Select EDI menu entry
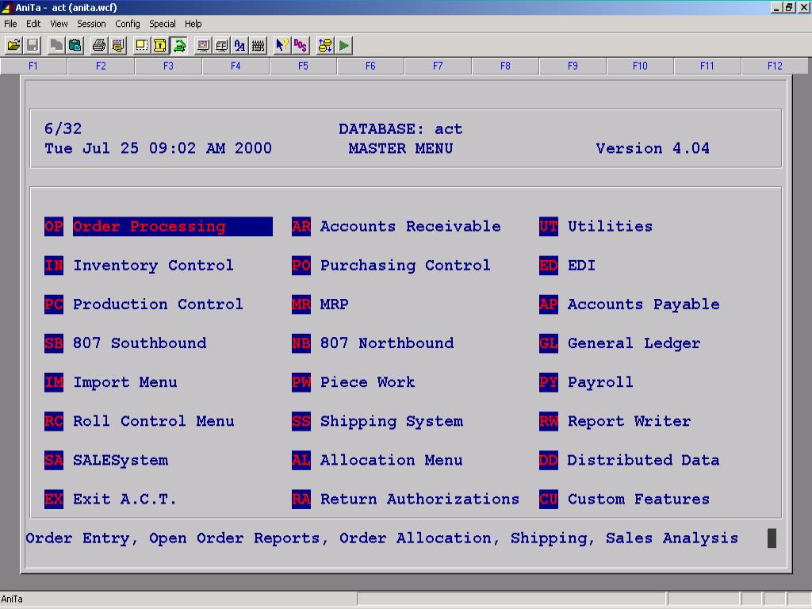 [x=567, y=266]
